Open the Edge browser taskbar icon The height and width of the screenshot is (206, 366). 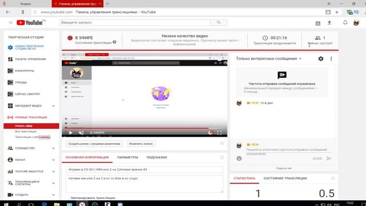click(x=44, y=204)
